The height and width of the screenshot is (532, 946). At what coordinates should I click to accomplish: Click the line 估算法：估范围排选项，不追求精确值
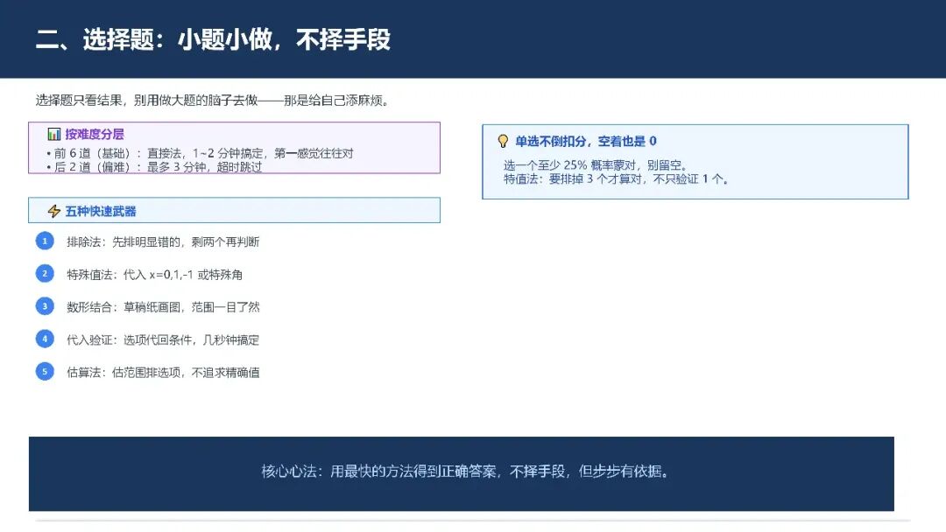click(x=163, y=373)
